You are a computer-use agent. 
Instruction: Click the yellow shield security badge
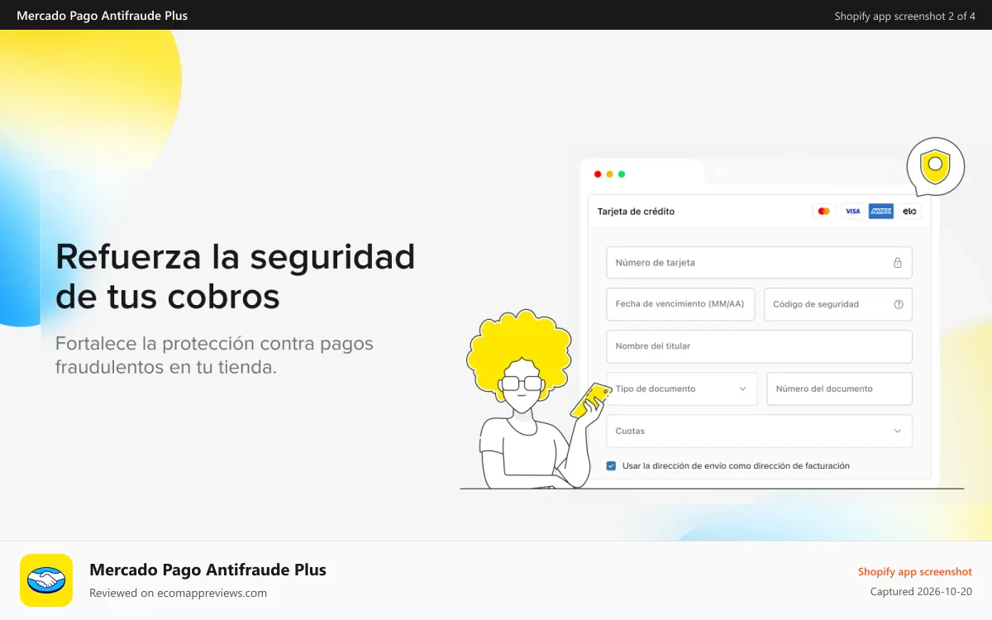pos(935,167)
